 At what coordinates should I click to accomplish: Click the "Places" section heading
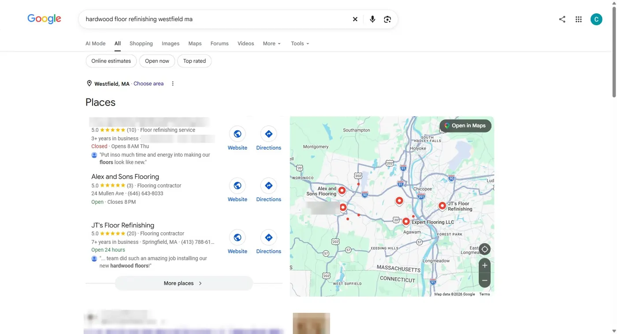point(100,102)
